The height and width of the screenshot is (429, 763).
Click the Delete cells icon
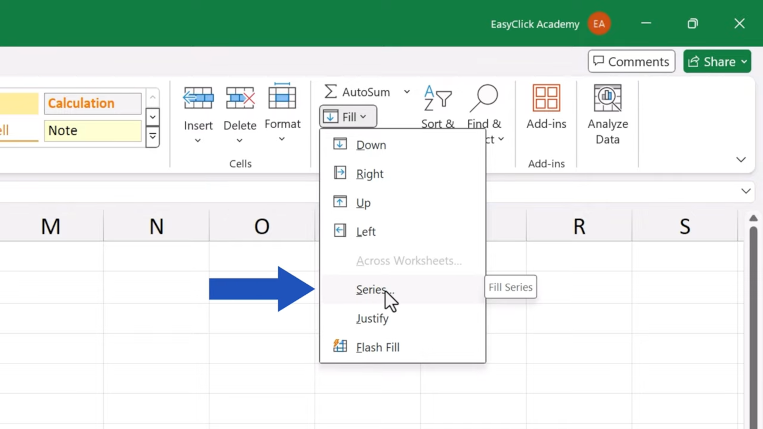click(240, 98)
